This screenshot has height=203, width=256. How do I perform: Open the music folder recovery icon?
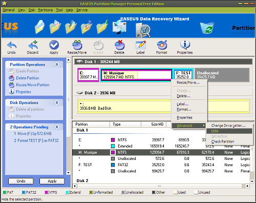[87, 27]
